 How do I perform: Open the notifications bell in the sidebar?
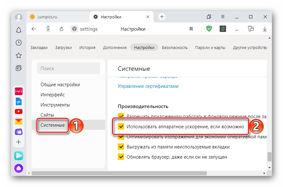pyautogui.click(x=19, y=30)
